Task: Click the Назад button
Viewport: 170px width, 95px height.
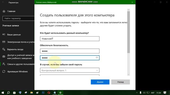Action: pos(121,82)
